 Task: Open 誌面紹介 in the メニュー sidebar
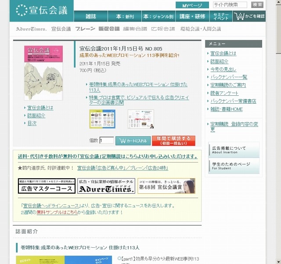(219, 61)
